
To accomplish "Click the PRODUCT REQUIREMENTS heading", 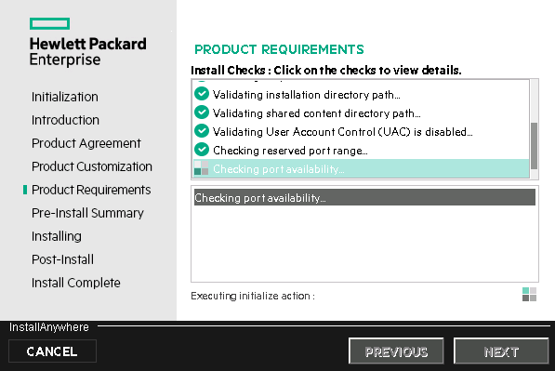I will point(279,49).
